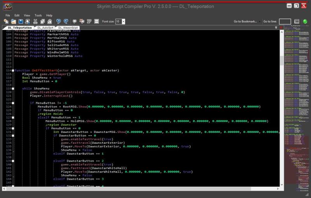
Task: Click the ';region Holds' comment
Action: point(50,114)
